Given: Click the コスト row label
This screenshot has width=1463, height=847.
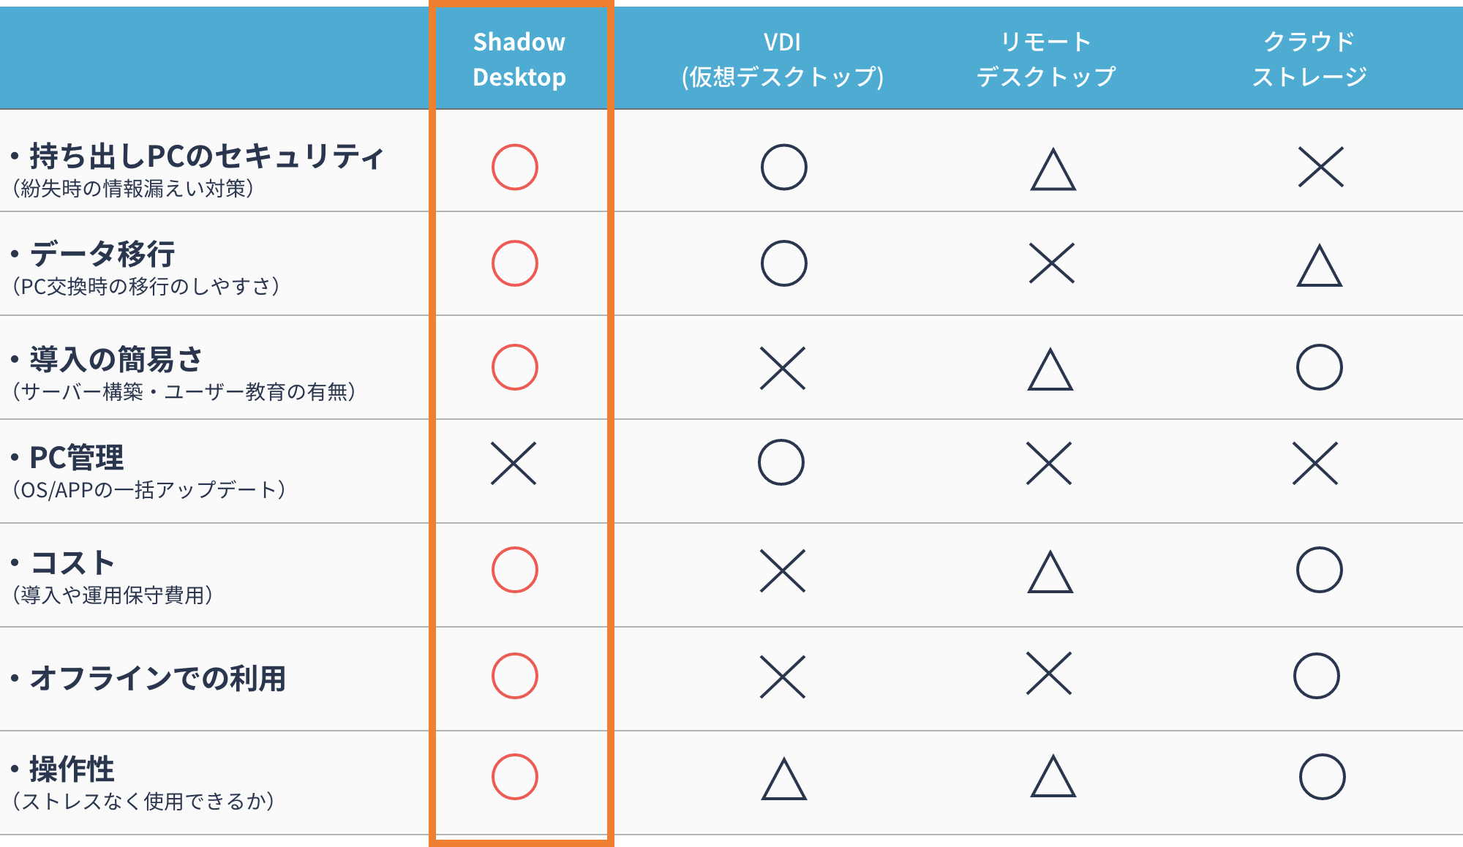Looking at the screenshot, I should coord(72,562).
